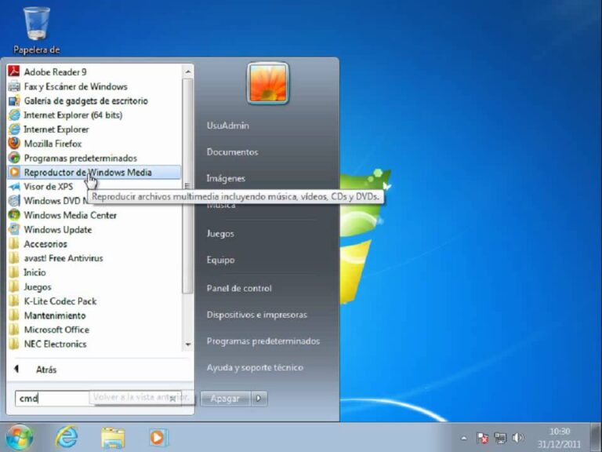Open Windows DVD Maker icon
The height and width of the screenshot is (452, 602).
pyautogui.click(x=14, y=201)
